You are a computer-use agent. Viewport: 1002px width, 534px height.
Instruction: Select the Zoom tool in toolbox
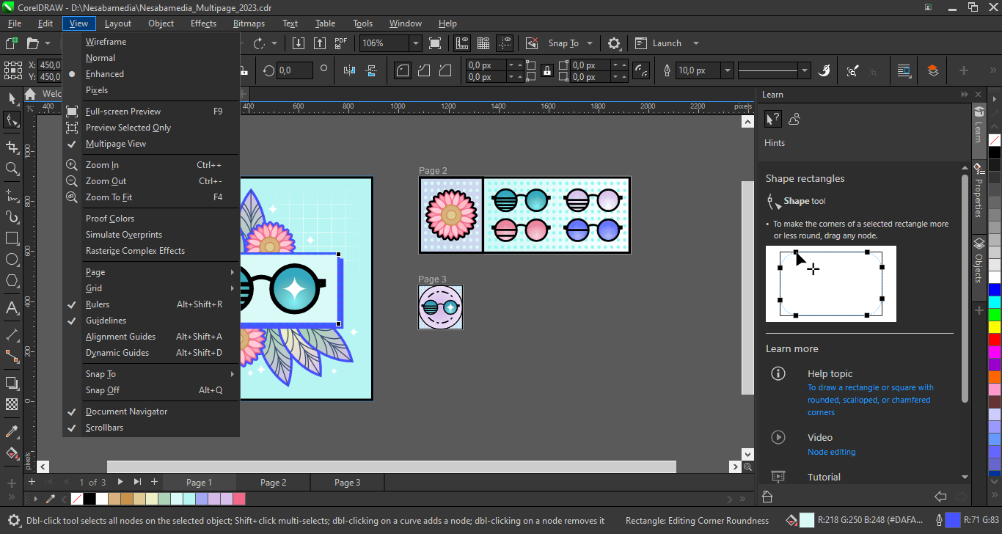point(12,169)
